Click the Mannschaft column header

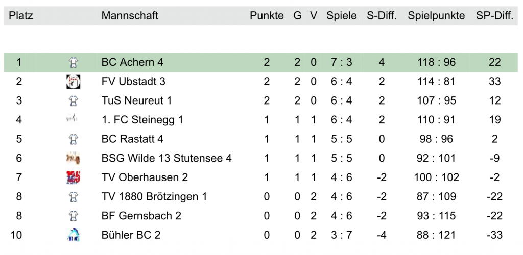point(130,16)
